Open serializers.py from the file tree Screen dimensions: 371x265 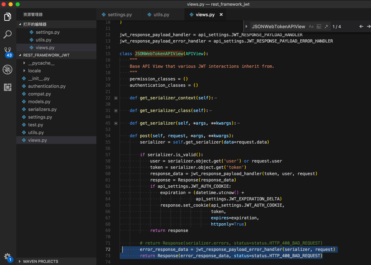click(42, 110)
